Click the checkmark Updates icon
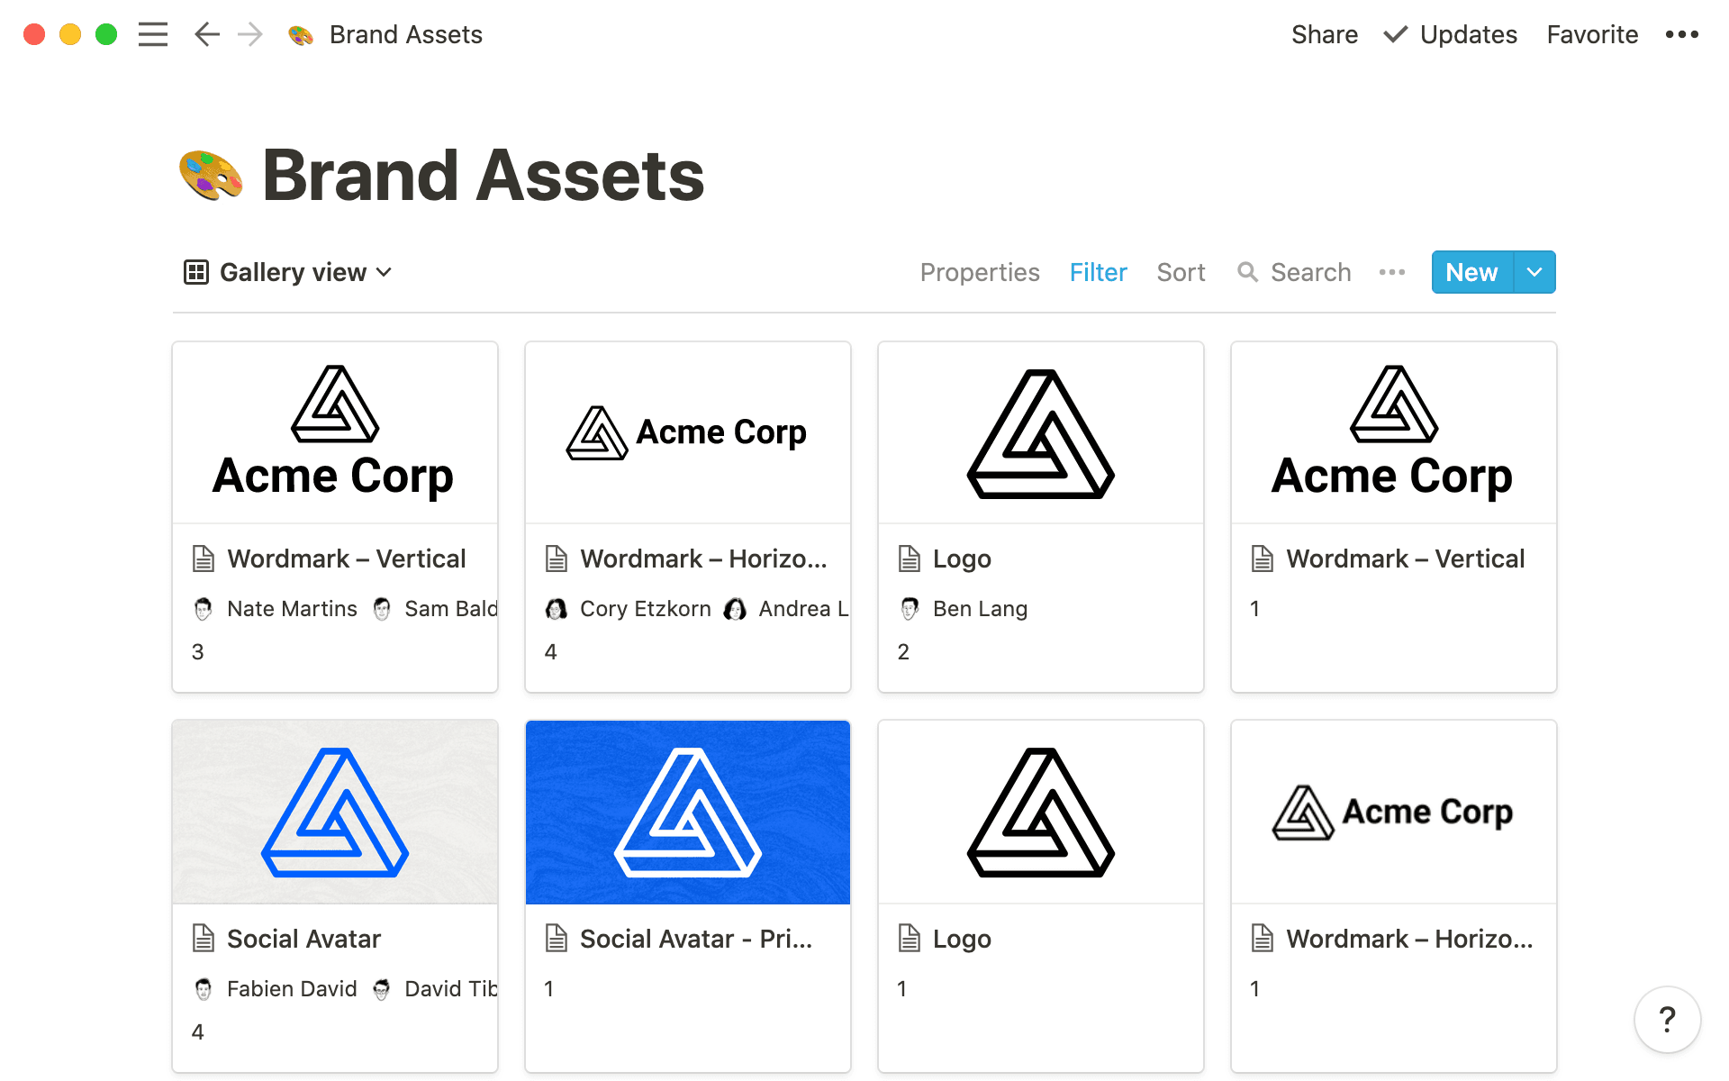 (1394, 34)
